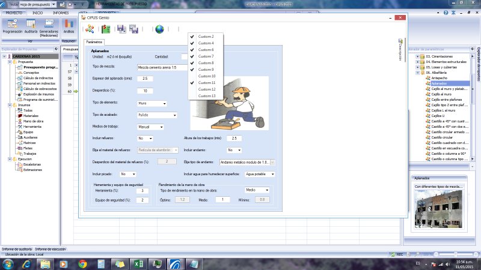481x270 pixels.
Task: Open the Medios de trabajo dropdown
Action: pyautogui.click(x=151, y=127)
